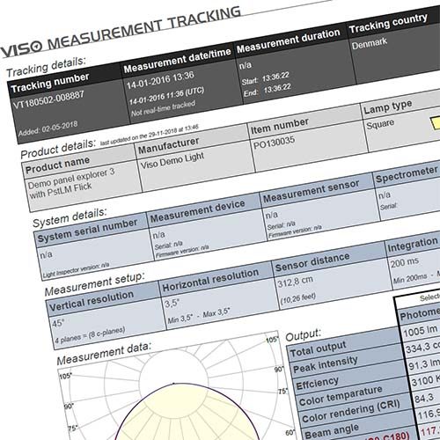440x440 pixels.
Task: Click the 'Color temparature' row label
Action: pyautogui.click(x=341, y=396)
